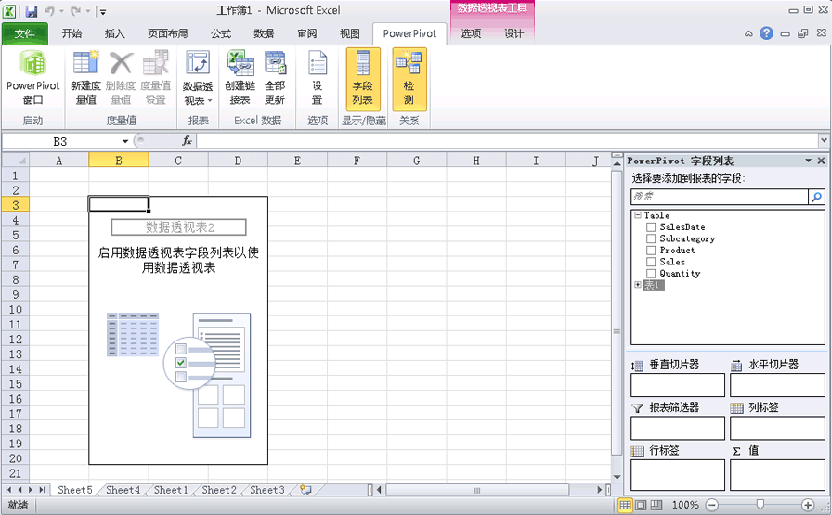
Task: Toggle the 检测 relationship detection button
Action: (x=409, y=79)
